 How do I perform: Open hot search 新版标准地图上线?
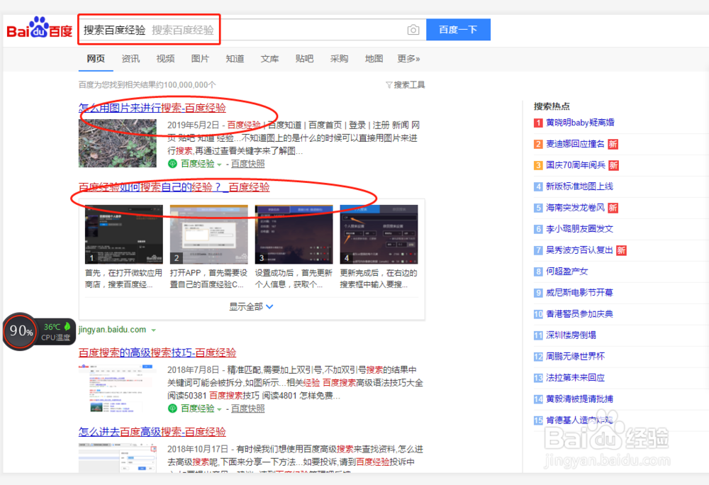click(x=580, y=186)
